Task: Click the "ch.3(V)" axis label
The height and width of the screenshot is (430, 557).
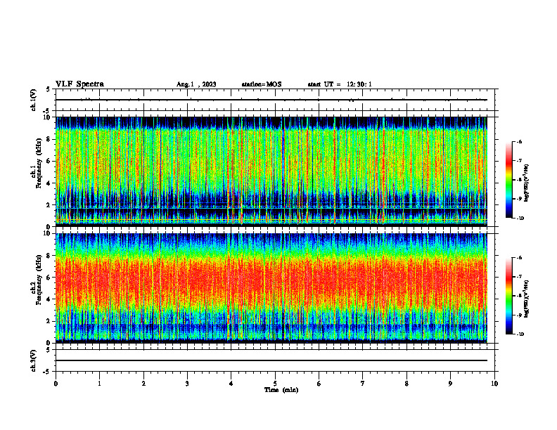Action: tap(33, 361)
